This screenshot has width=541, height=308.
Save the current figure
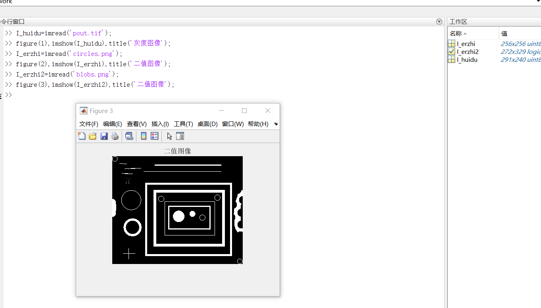[104, 136]
